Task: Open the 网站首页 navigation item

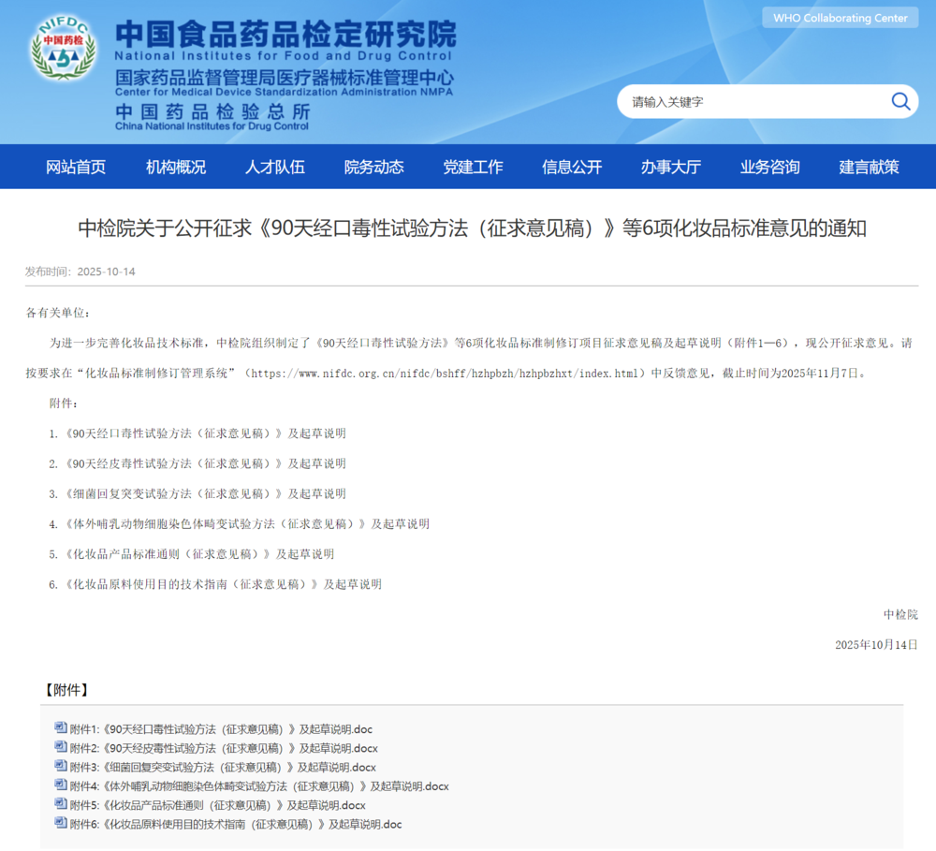Action: click(76, 167)
